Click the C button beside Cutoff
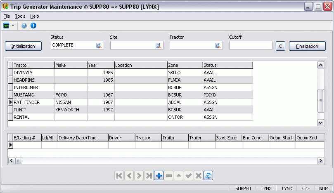The width and height of the screenshot is (334, 193). click(x=280, y=46)
